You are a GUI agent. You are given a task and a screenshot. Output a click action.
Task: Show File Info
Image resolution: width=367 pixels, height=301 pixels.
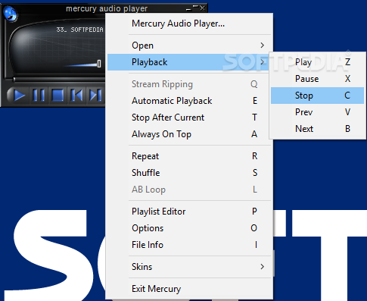[x=189, y=245]
